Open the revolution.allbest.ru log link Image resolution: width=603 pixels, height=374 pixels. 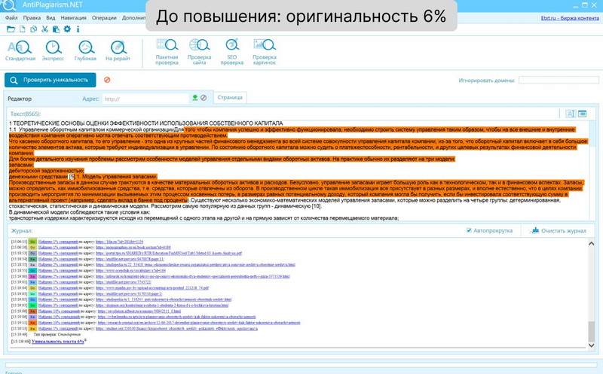point(139,311)
